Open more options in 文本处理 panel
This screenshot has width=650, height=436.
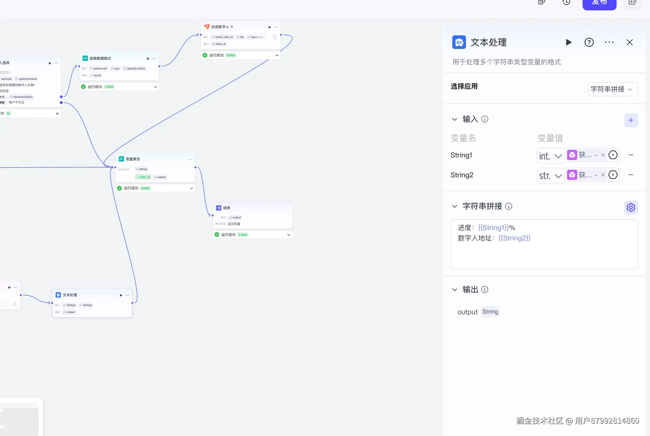point(609,42)
